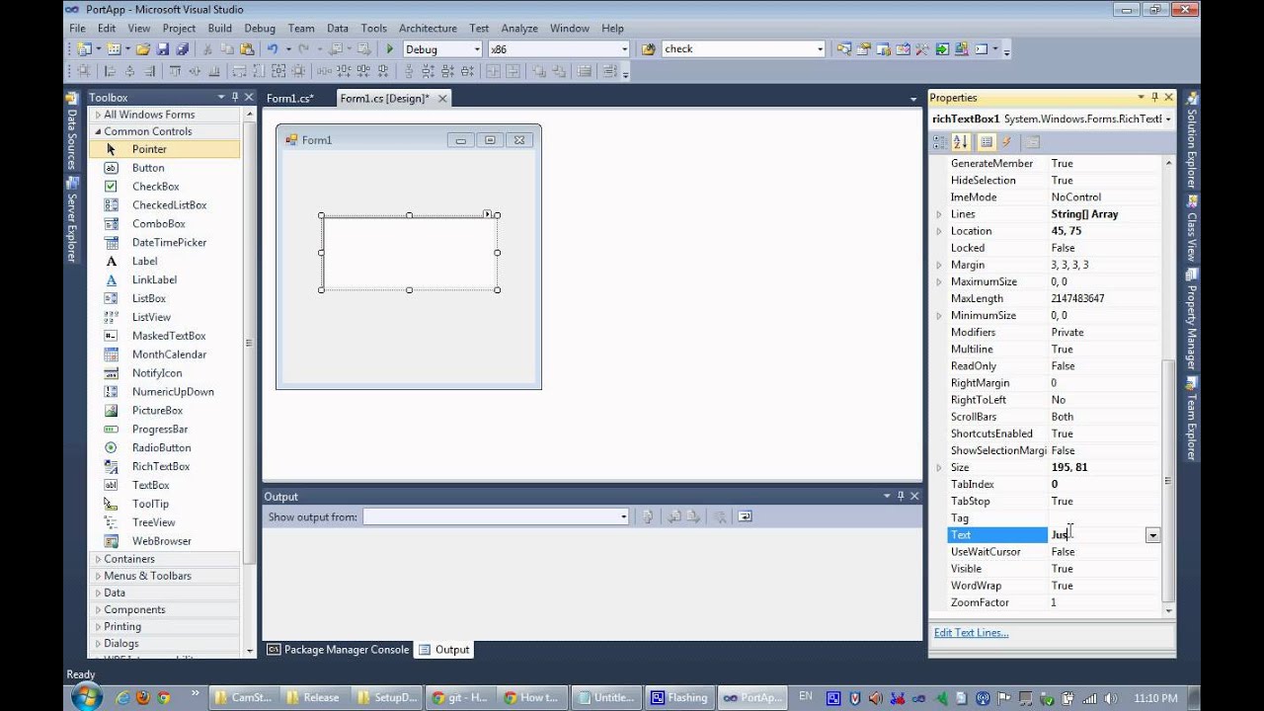Viewport: 1264px width, 711px height.
Task: Click the Windows Start button
Action: pos(85,695)
